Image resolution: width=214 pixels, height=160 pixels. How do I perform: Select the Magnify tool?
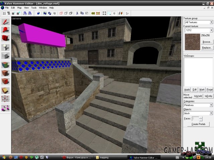pyautogui.click(x=5, y=30)
